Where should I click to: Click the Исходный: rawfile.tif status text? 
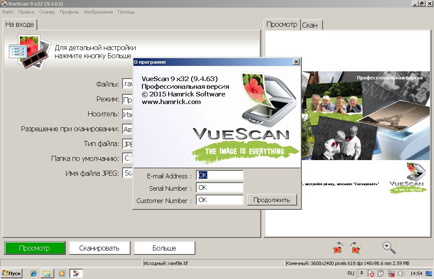pyautogui.click(x=166, y=263)
